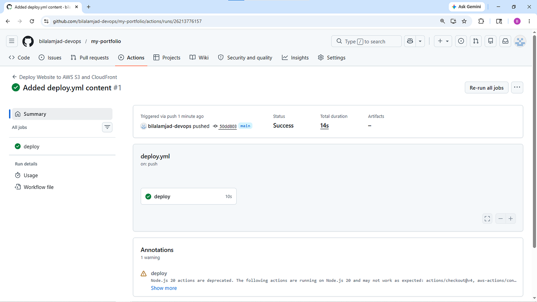Select the Actions tab
537x302 pixels.
[132, 57]
